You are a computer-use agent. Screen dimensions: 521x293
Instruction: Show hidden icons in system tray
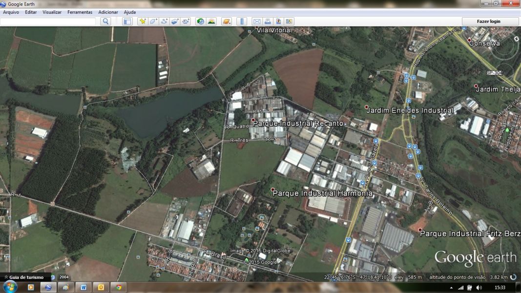[x=452, y=288]
